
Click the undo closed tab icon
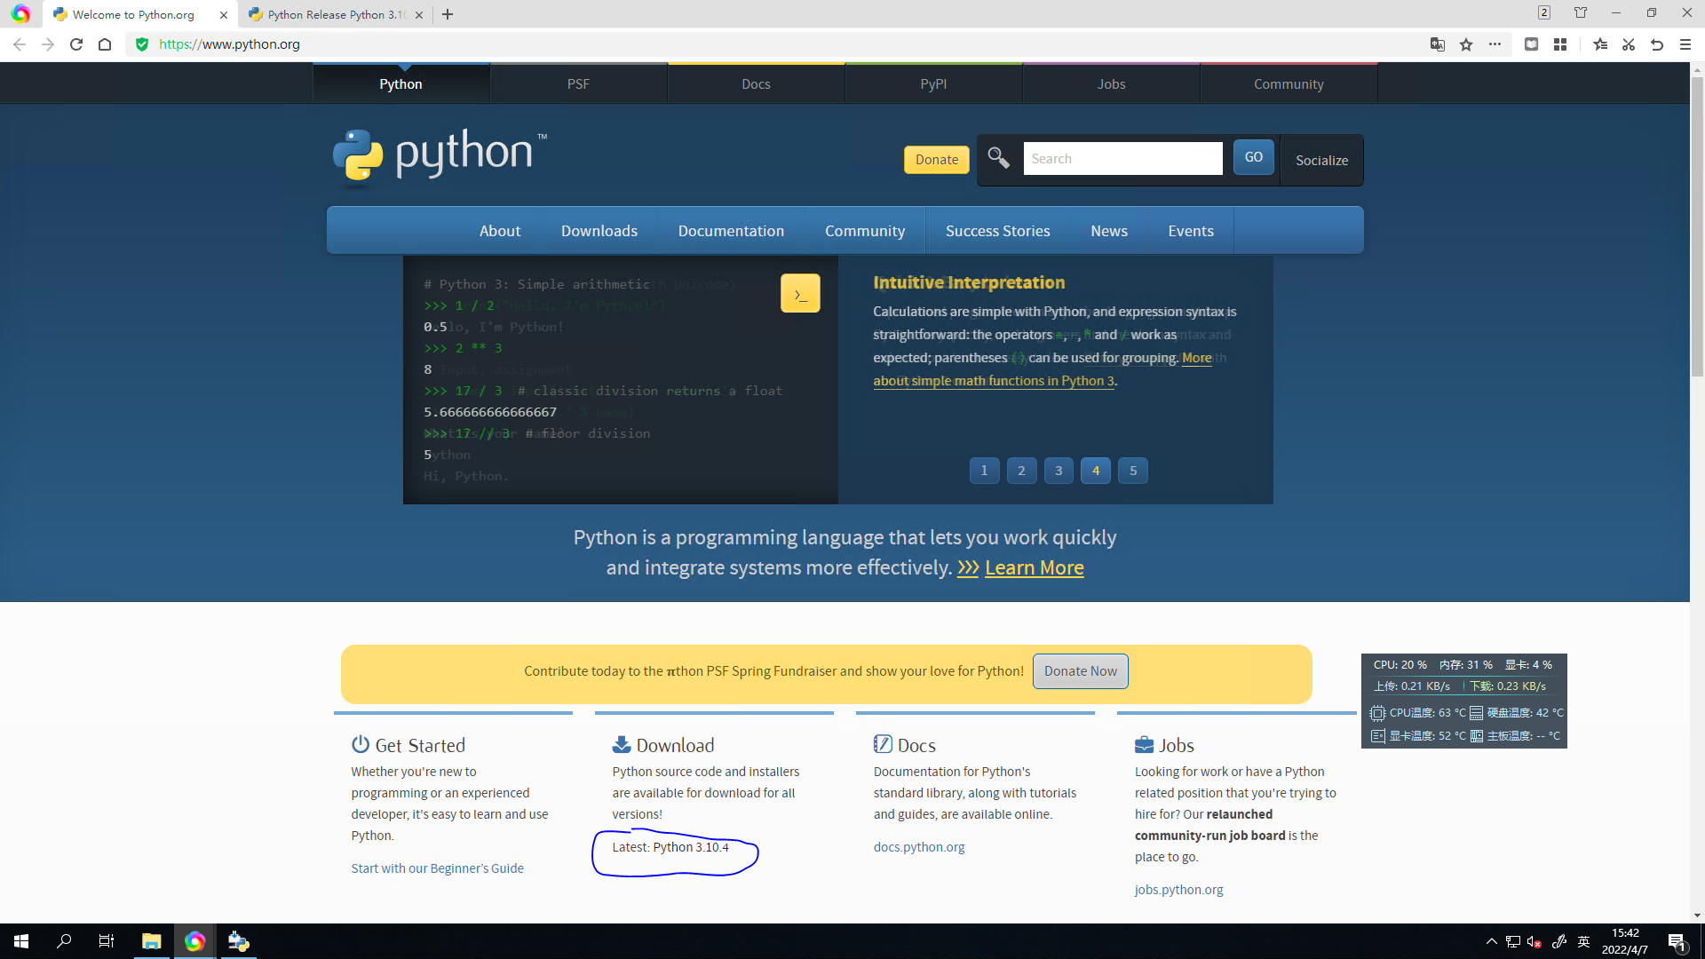[x=1657, y=44]
